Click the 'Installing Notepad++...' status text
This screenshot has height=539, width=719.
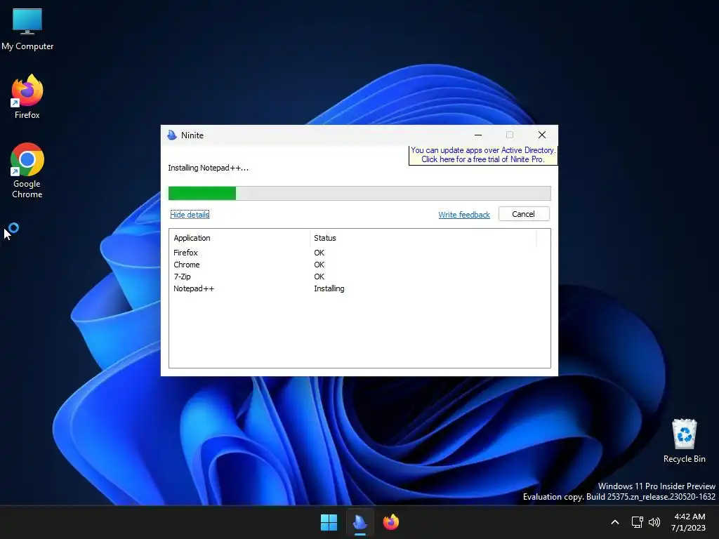[x=208, y=168]
